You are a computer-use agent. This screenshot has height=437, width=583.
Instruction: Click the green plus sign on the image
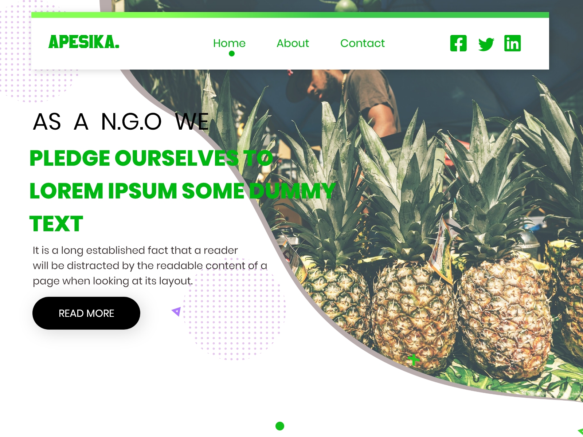[414, 359]
